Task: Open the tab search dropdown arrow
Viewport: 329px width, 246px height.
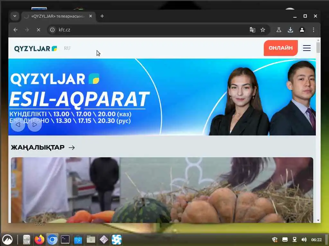Action: pyautogui.click(x=15, y=16)
